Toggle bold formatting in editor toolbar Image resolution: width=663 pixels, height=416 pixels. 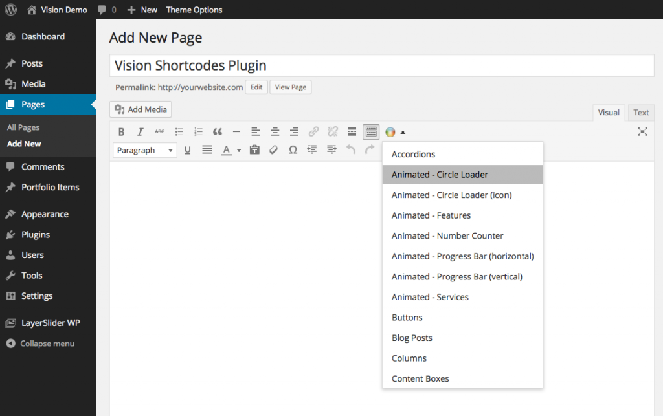point(121,132)
